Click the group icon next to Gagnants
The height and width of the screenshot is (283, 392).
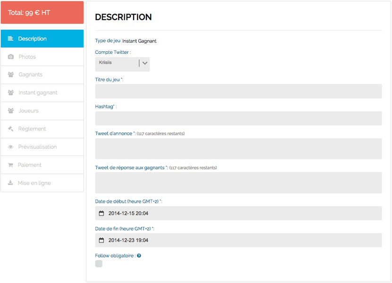coord(10,75)
